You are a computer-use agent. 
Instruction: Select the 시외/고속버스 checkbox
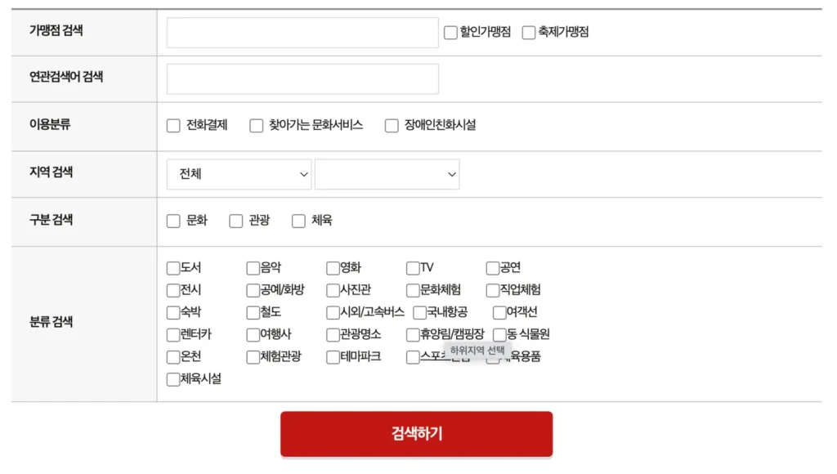point(333,312)
